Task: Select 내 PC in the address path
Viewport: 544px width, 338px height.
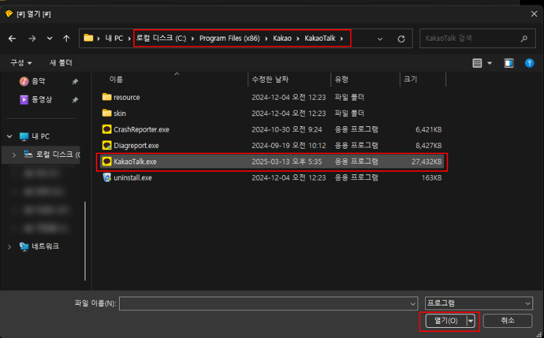Action: coord(114,39)
